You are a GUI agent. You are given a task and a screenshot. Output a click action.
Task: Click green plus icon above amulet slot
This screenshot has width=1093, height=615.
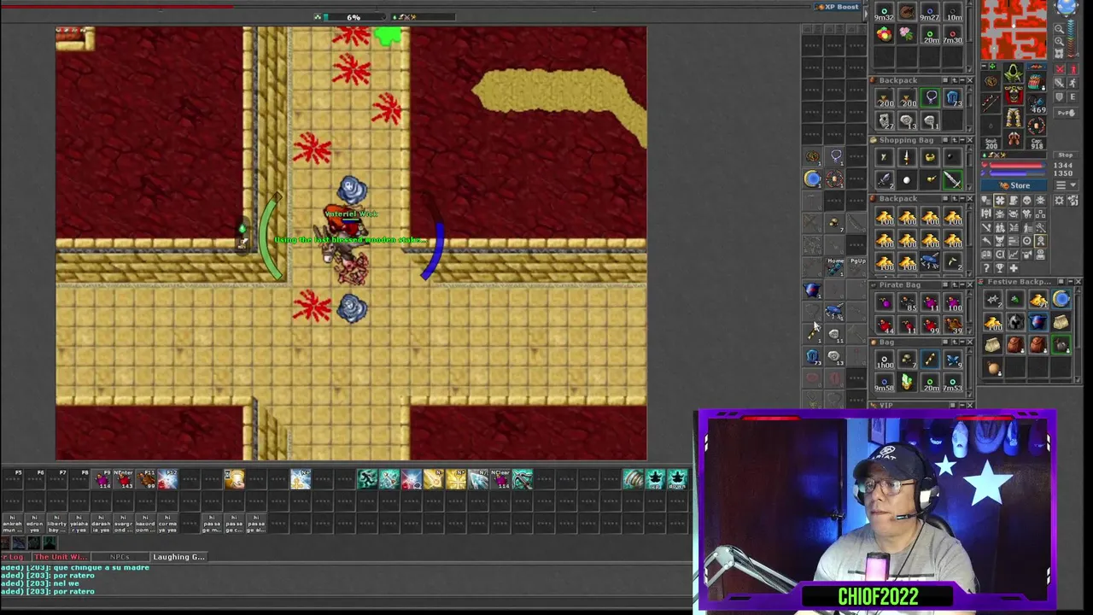click(x=992, y=66)
